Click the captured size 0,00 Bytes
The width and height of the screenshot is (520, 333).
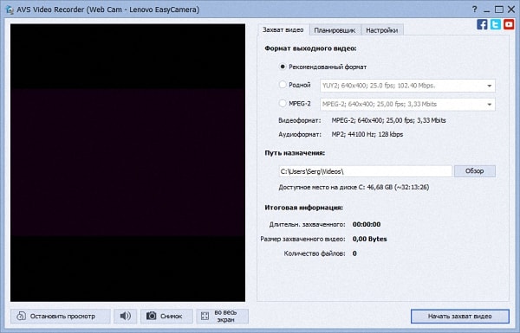point(370,239)
